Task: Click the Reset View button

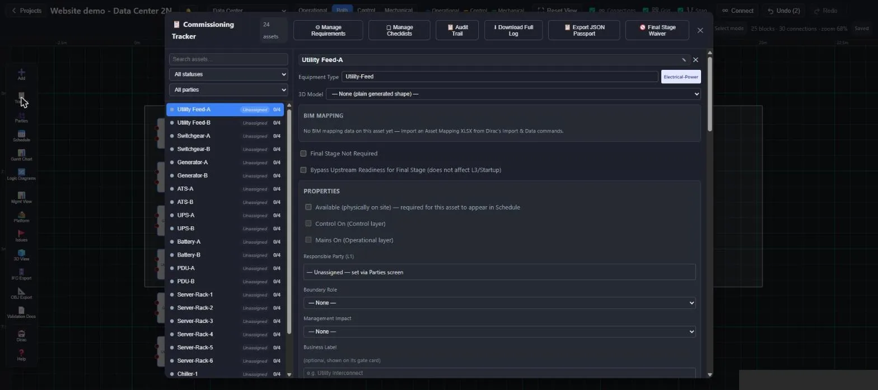Action: [557, 11]
